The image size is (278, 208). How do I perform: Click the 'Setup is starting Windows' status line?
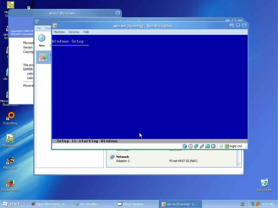pos(87,141)
